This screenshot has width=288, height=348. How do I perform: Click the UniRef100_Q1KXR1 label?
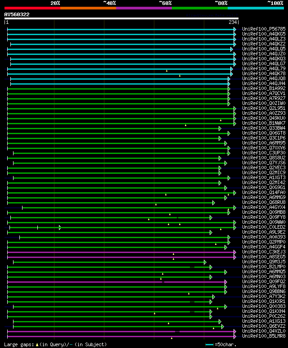264,301
